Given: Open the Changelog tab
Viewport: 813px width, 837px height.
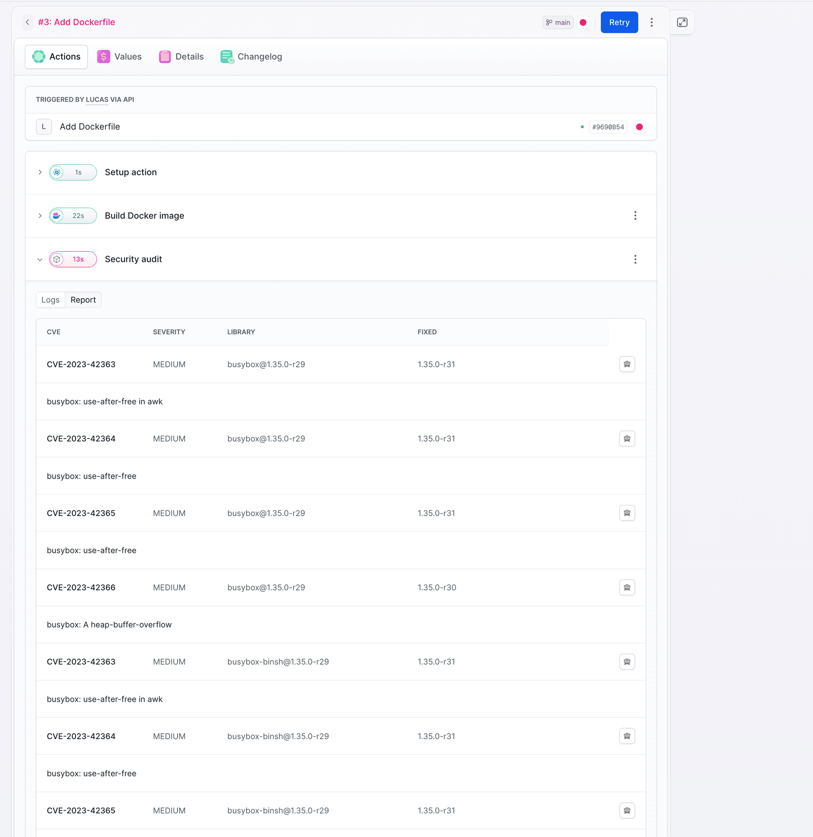Looking at the screenshot, I should [251, 57].
